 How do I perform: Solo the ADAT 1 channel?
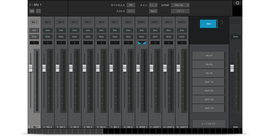[x=155, y=30]
